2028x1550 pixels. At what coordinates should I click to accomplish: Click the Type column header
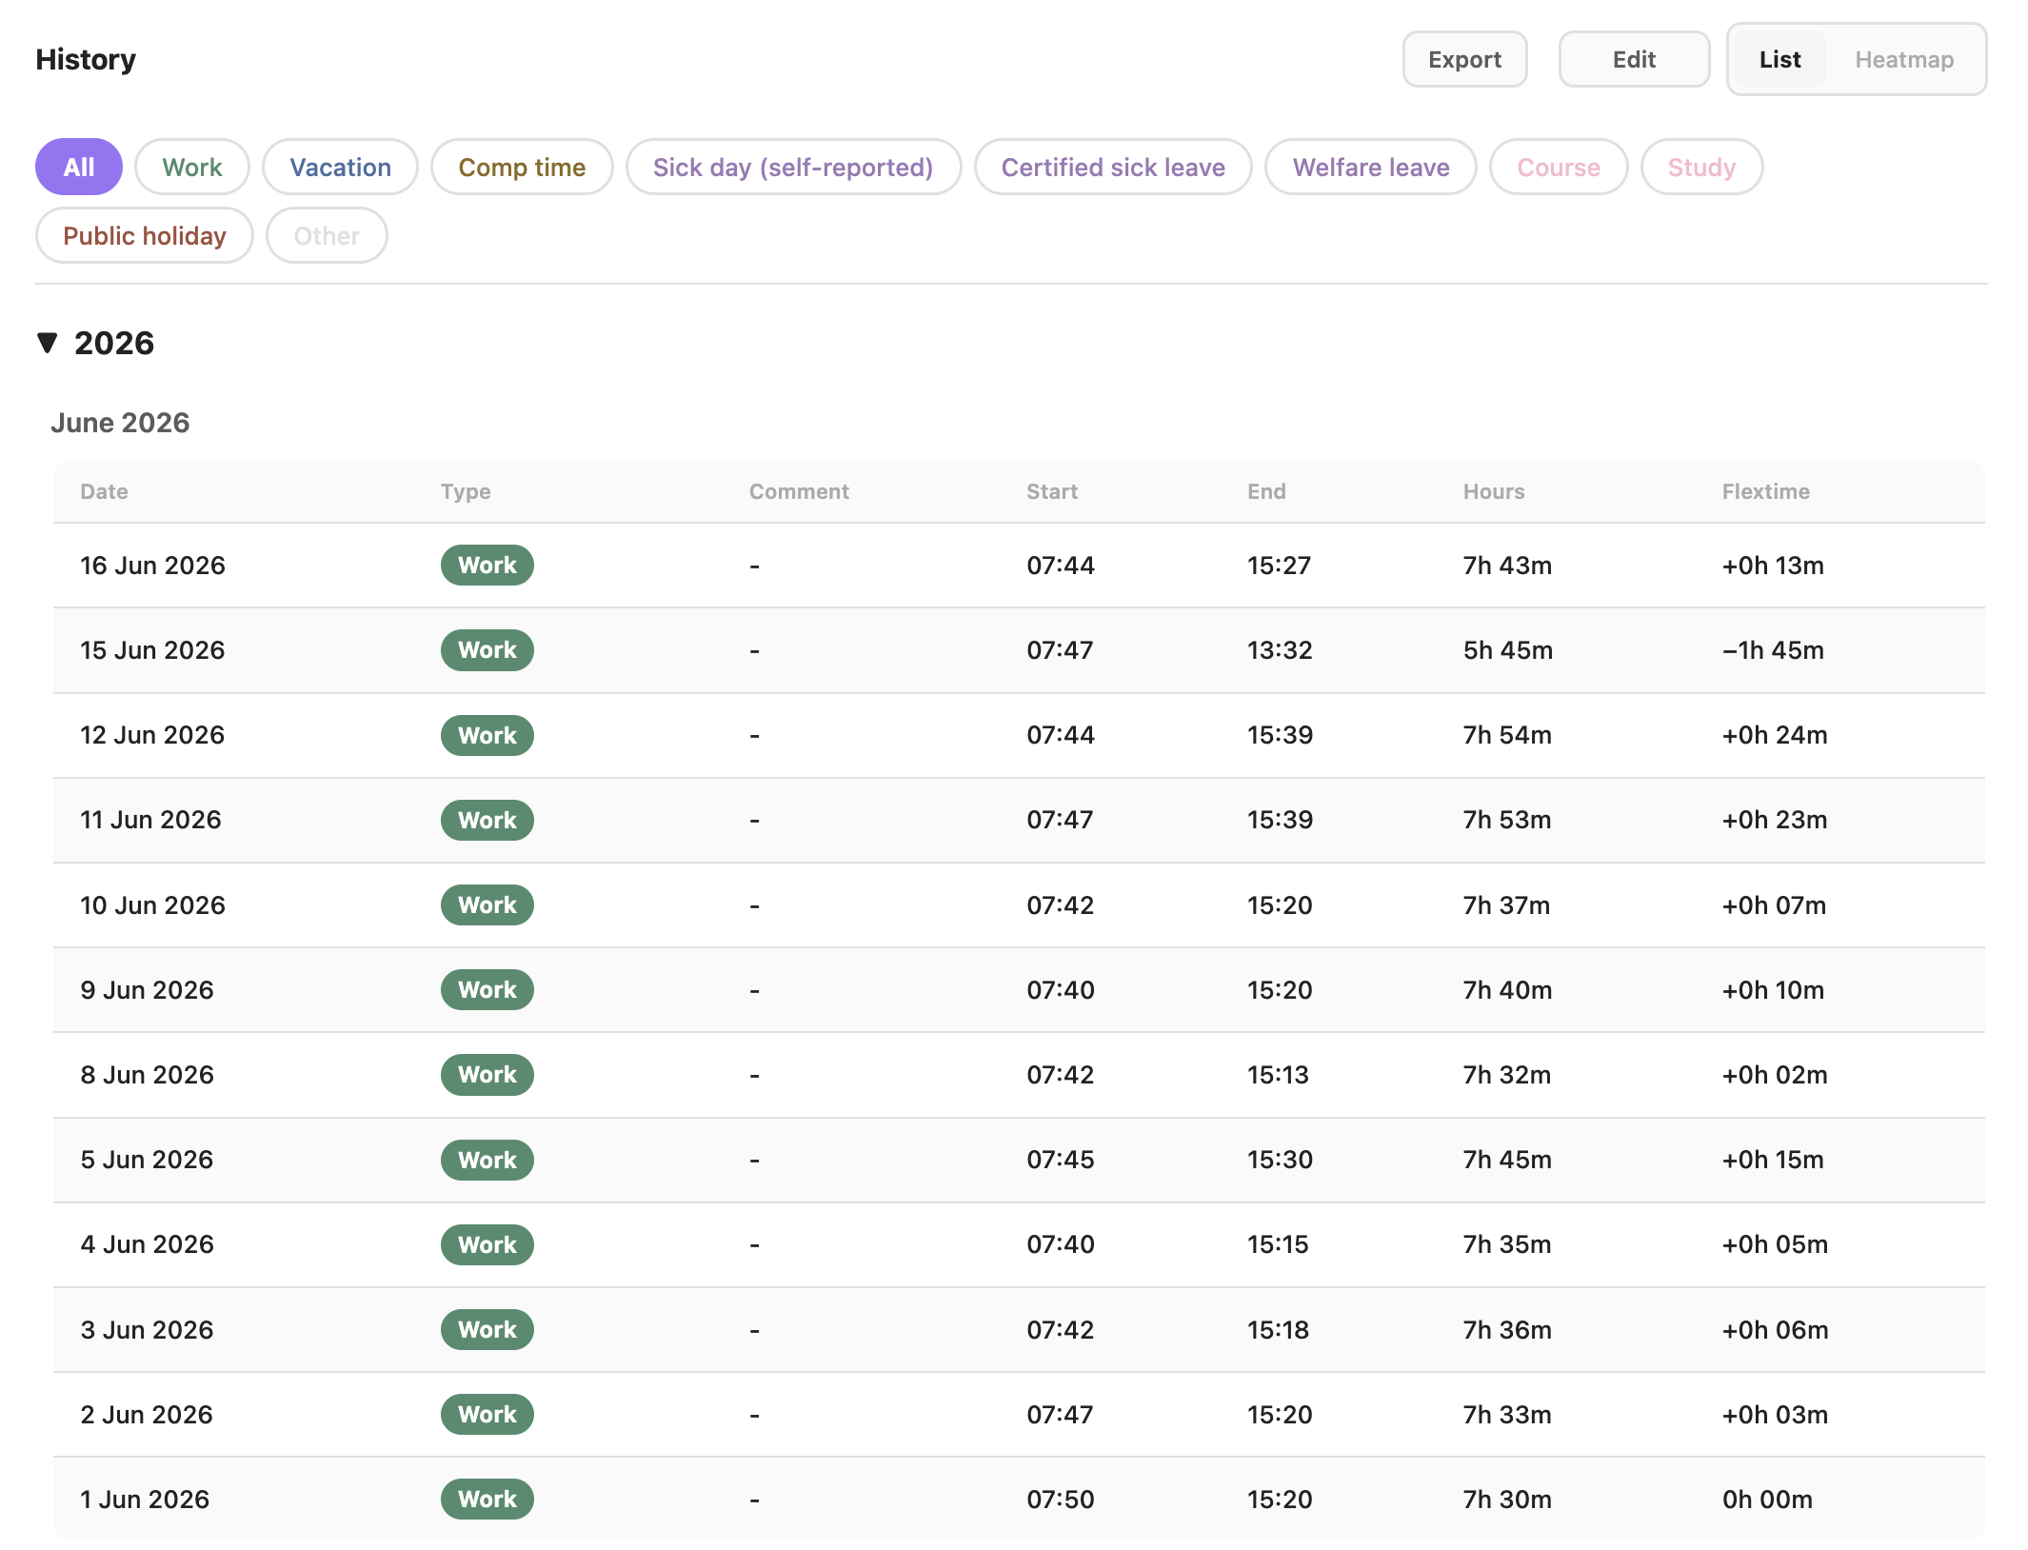(466, 491)
